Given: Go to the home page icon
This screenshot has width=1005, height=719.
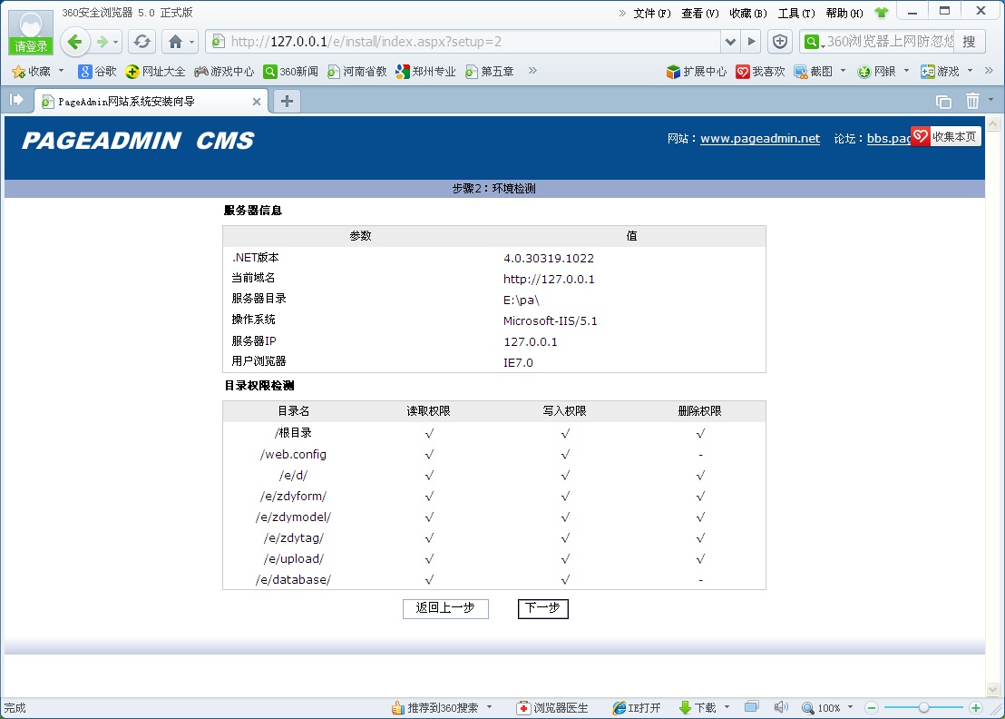Looking at the screenshot, I should point(175,43).
